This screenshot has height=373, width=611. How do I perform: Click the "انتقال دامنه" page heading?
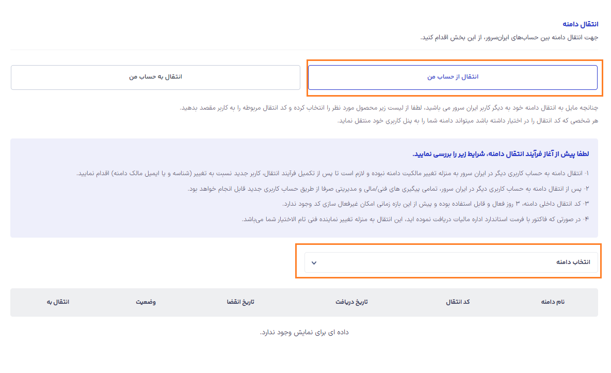click(580, 24)
